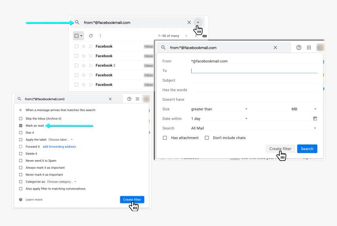
Task: Open the Choose label dropdown
Action: (x=60, y=140)
